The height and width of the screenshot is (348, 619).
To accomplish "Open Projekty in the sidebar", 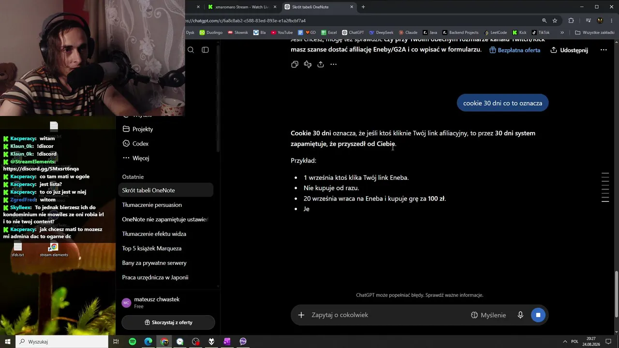I will [165, 129].
